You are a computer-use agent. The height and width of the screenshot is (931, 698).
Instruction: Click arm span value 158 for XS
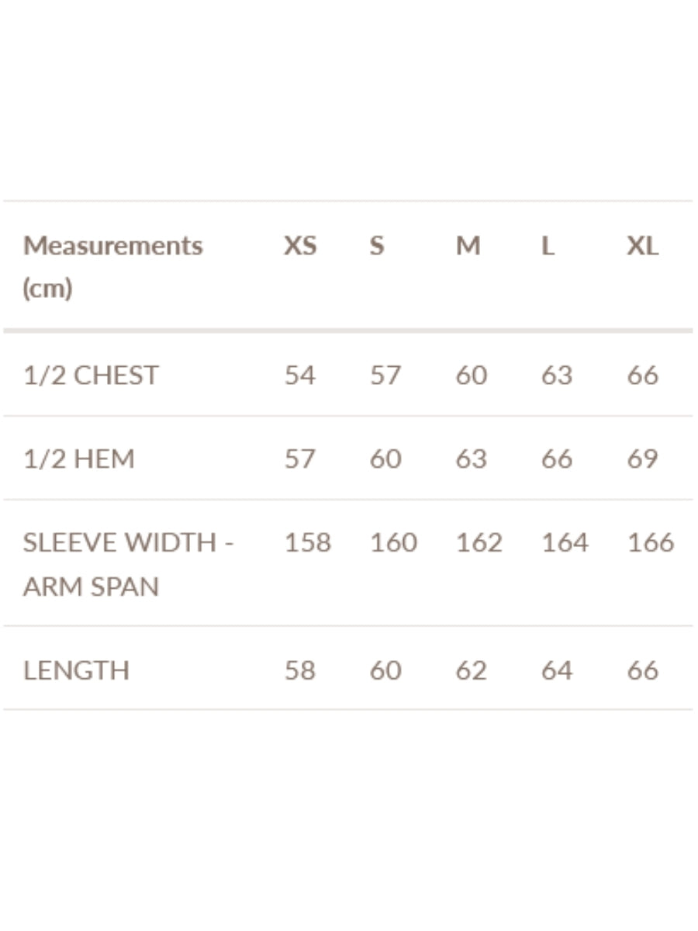[308, 542]
